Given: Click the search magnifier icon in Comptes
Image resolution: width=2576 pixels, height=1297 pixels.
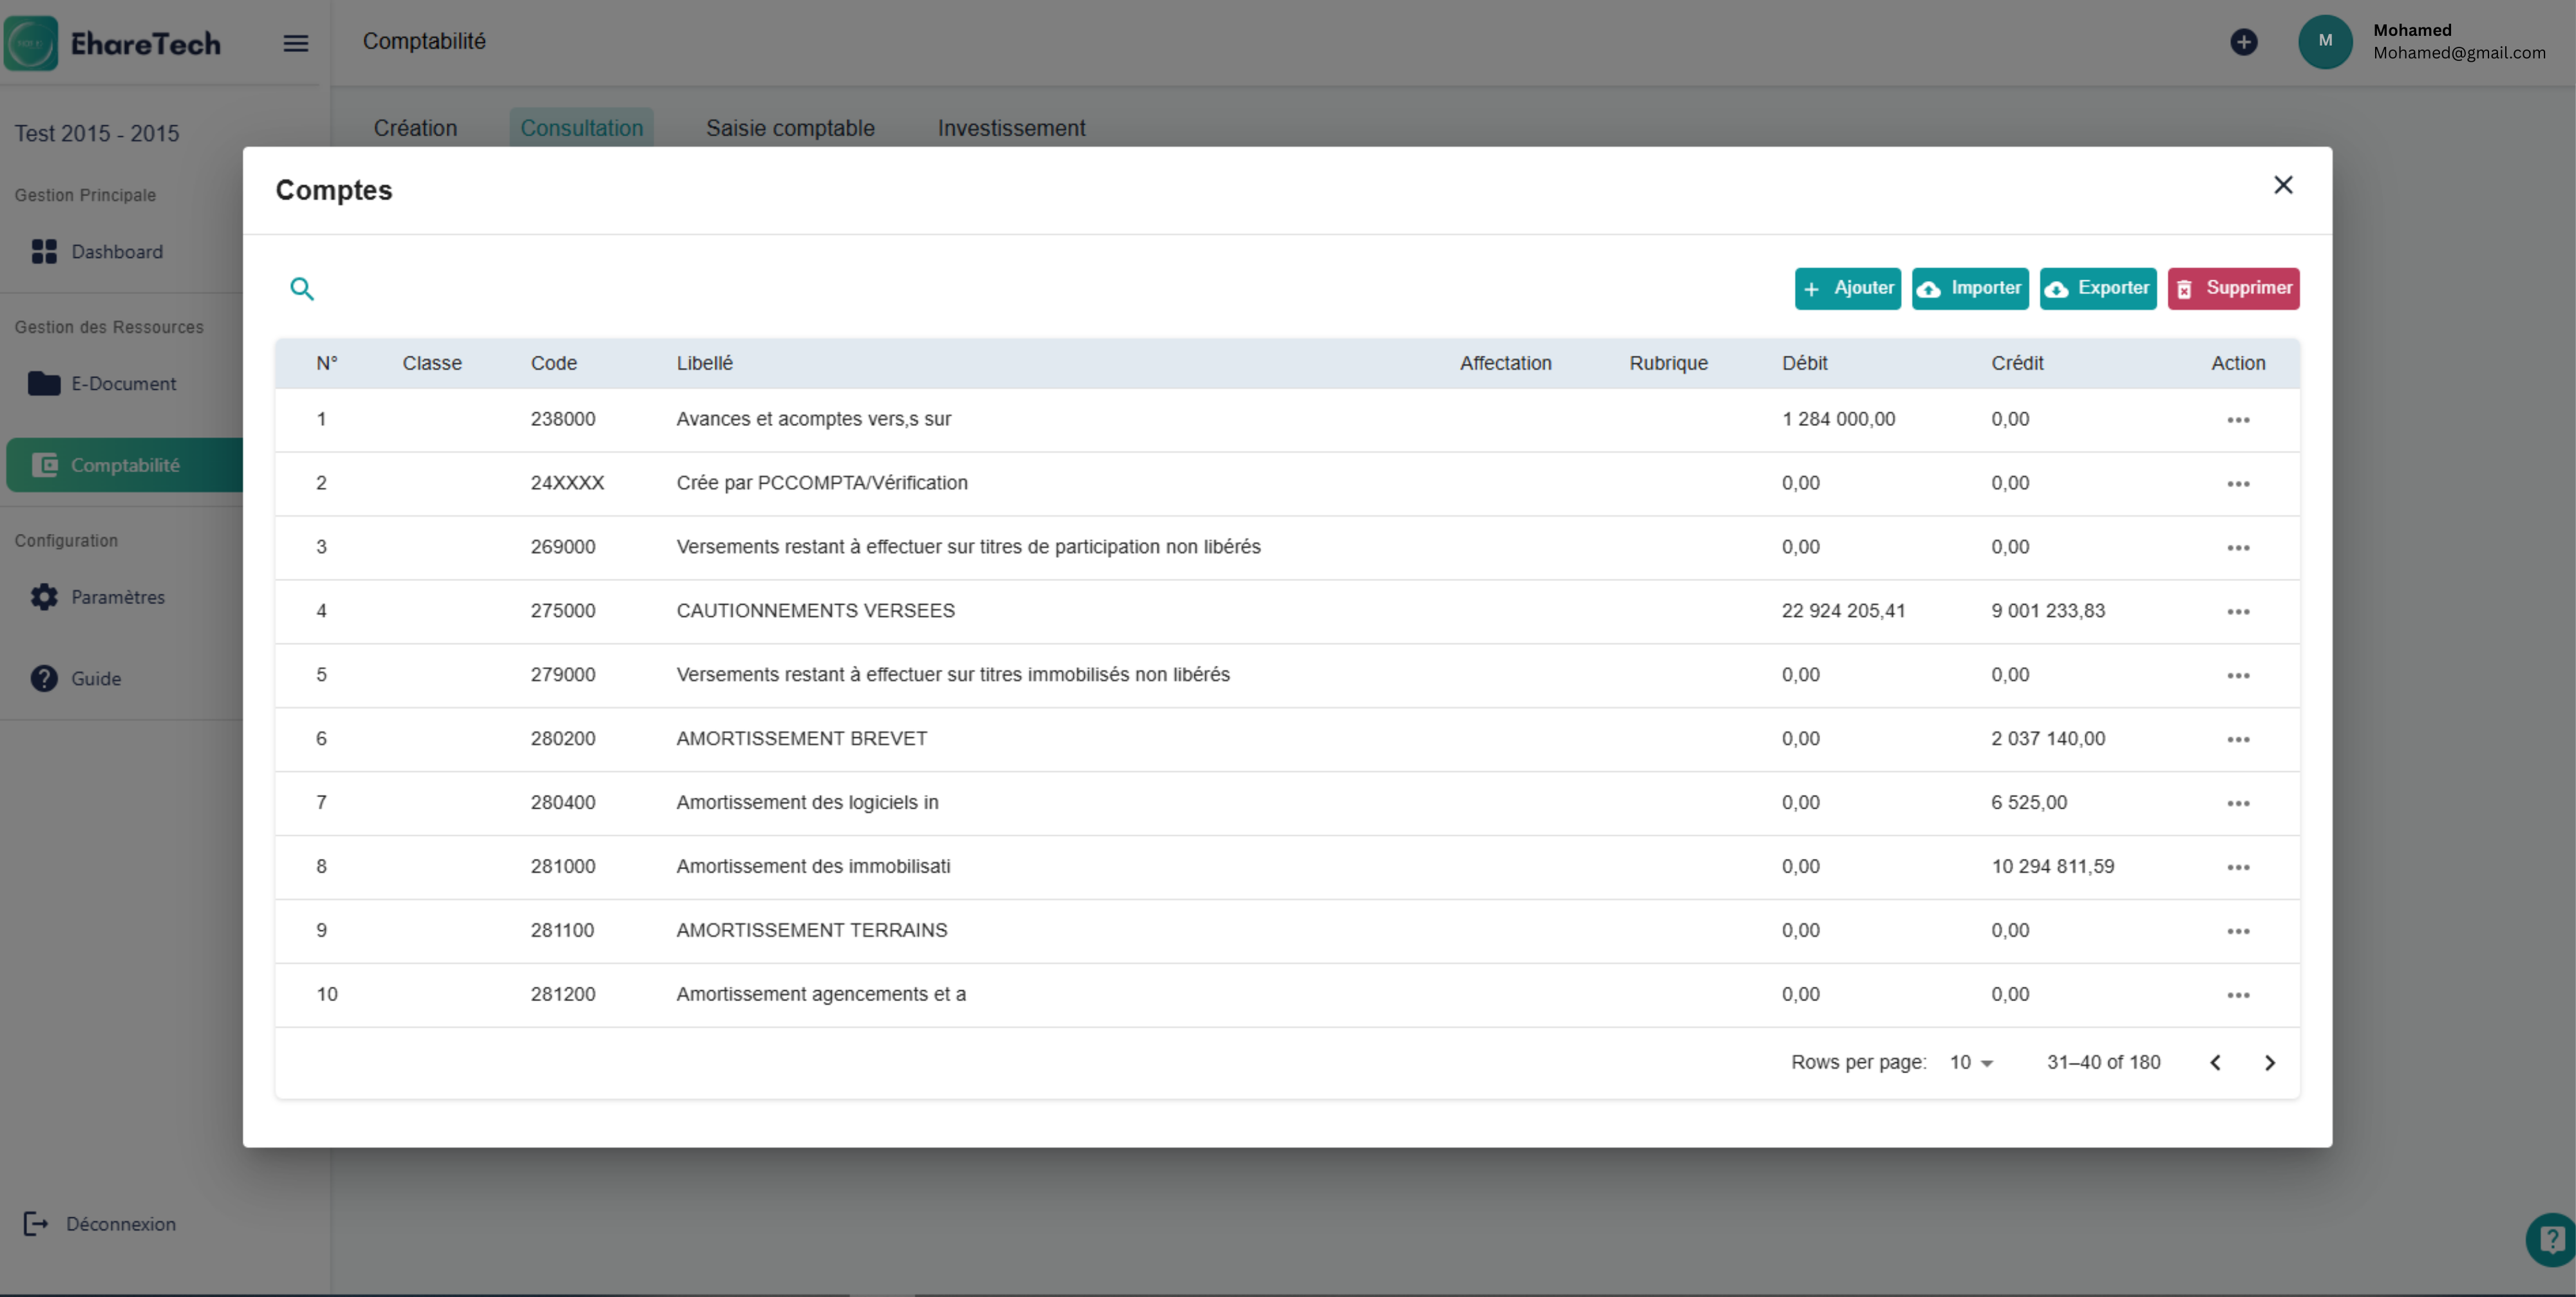Looking at the screenshot, I should (301, 289).
